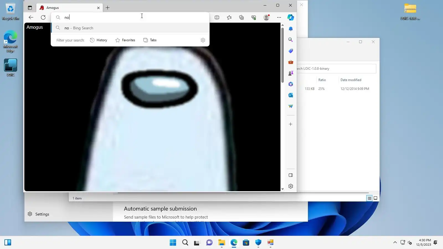Open Task View on taskbar

(197, 243)
